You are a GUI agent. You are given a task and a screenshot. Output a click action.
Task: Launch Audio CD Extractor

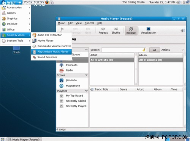51,35
